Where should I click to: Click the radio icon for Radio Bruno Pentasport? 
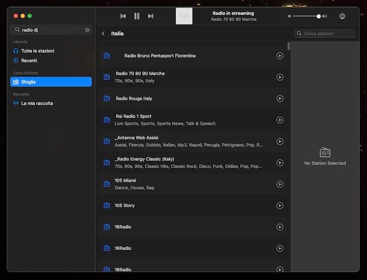tap(106, 55)
